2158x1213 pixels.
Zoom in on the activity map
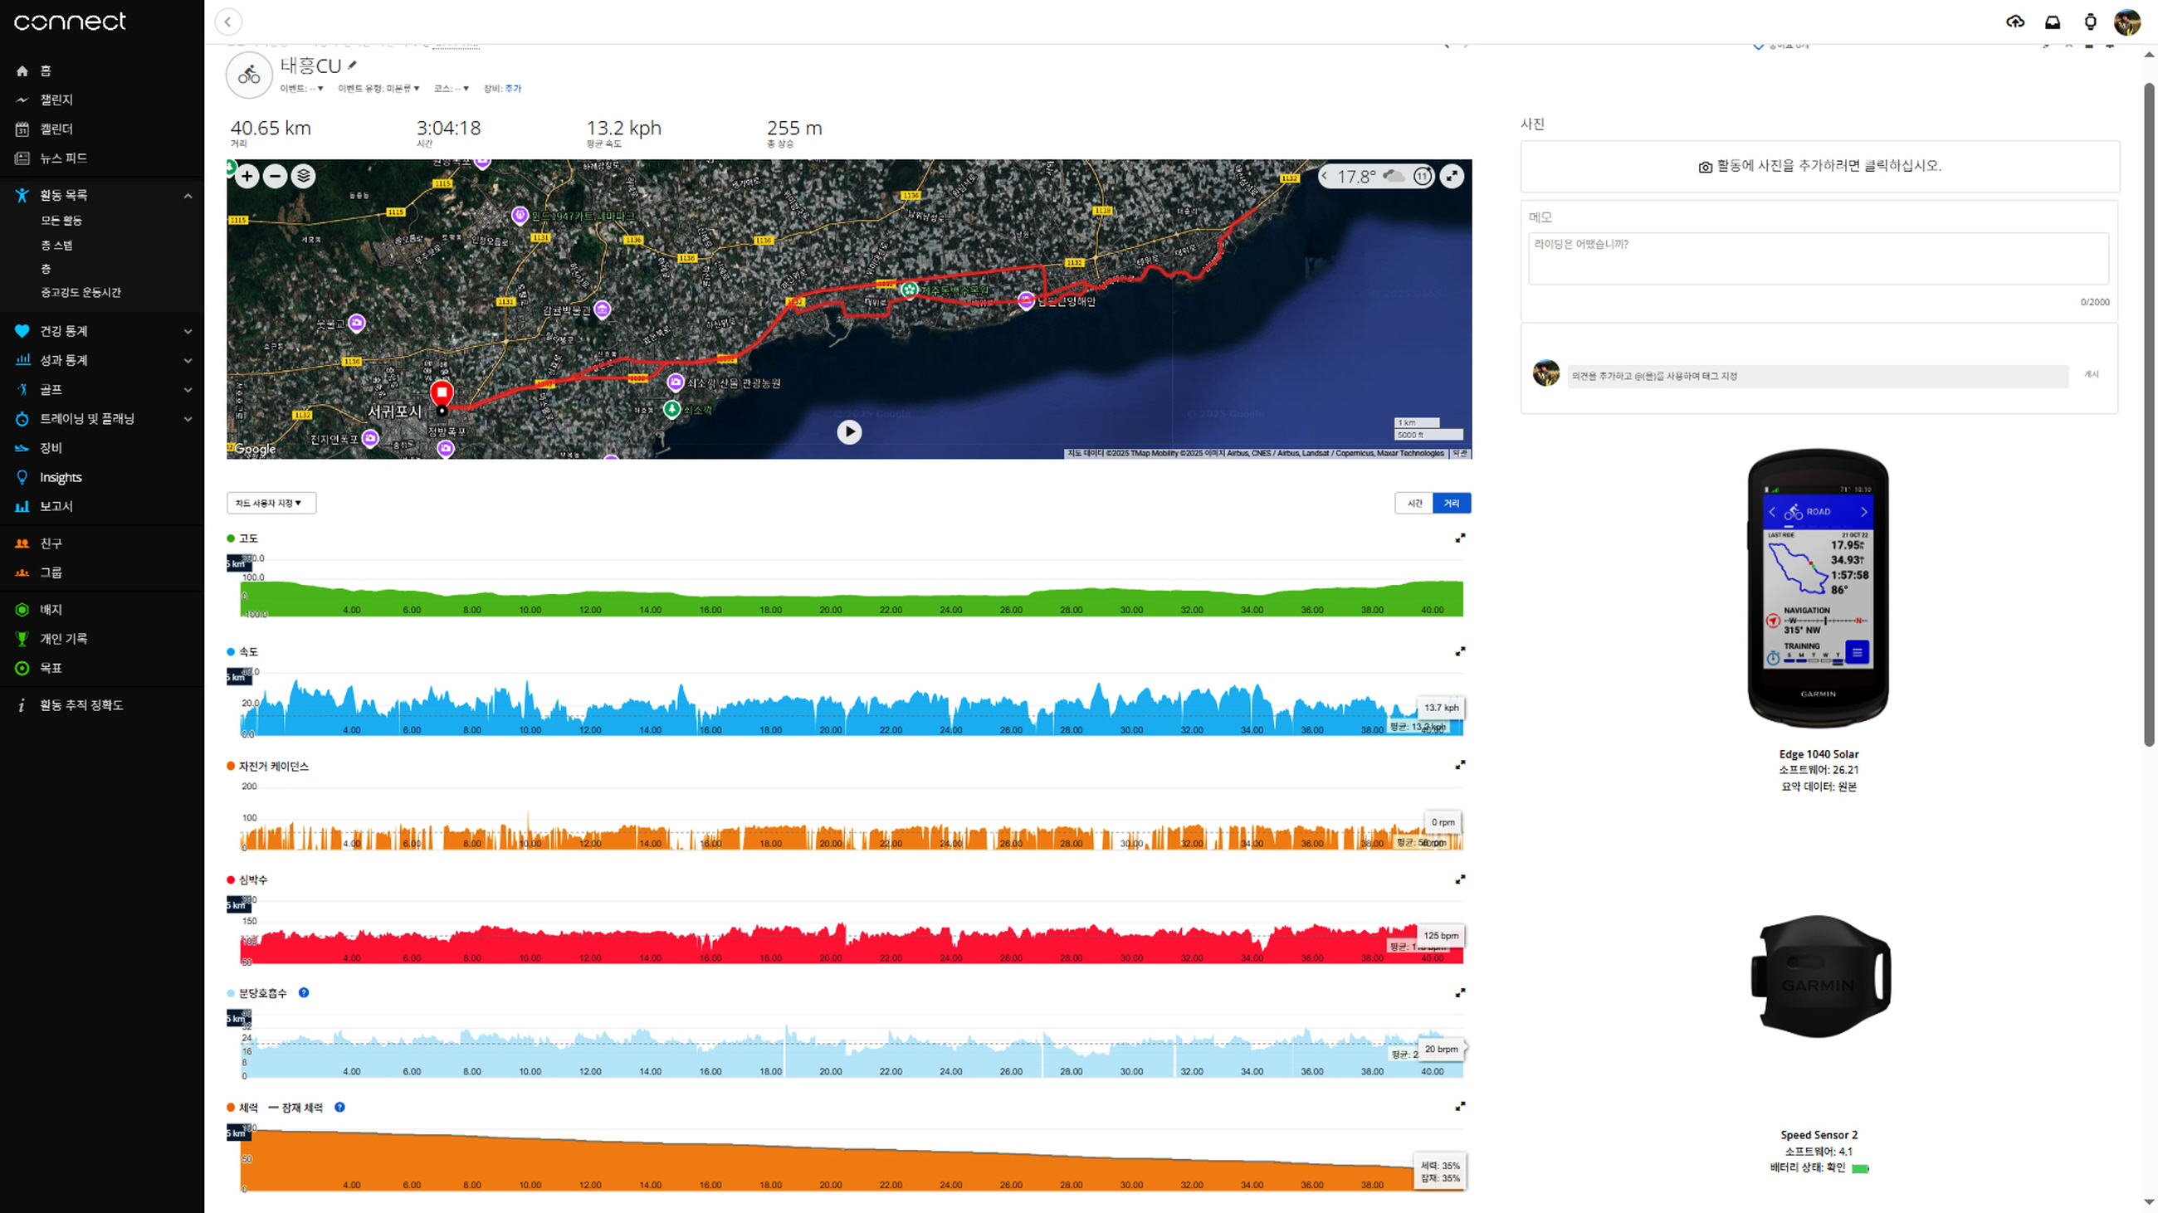click(247, 176)
